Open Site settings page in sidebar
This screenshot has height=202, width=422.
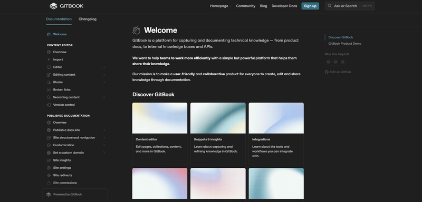pos(62,168)
